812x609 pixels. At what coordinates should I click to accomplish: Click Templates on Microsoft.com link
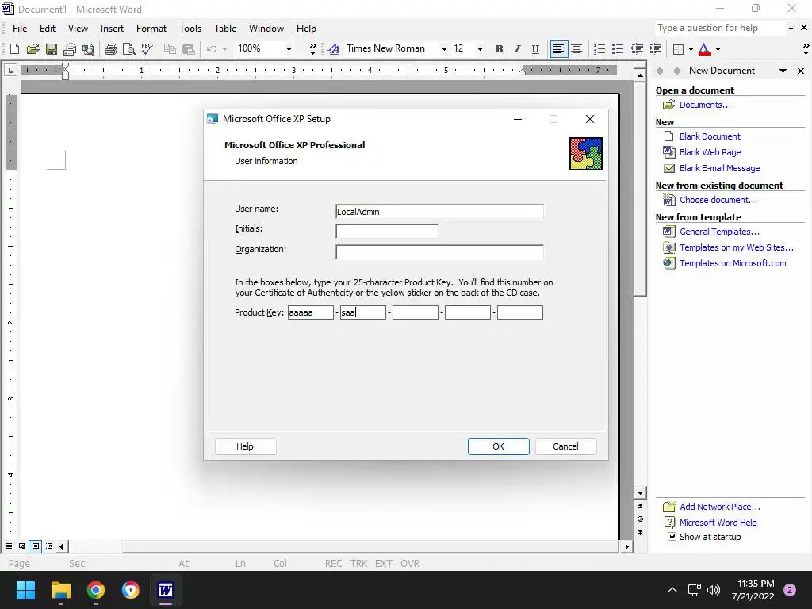pyautogui.click(x=733, y=263)
